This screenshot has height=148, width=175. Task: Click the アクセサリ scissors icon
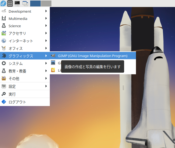pos(4,33)
